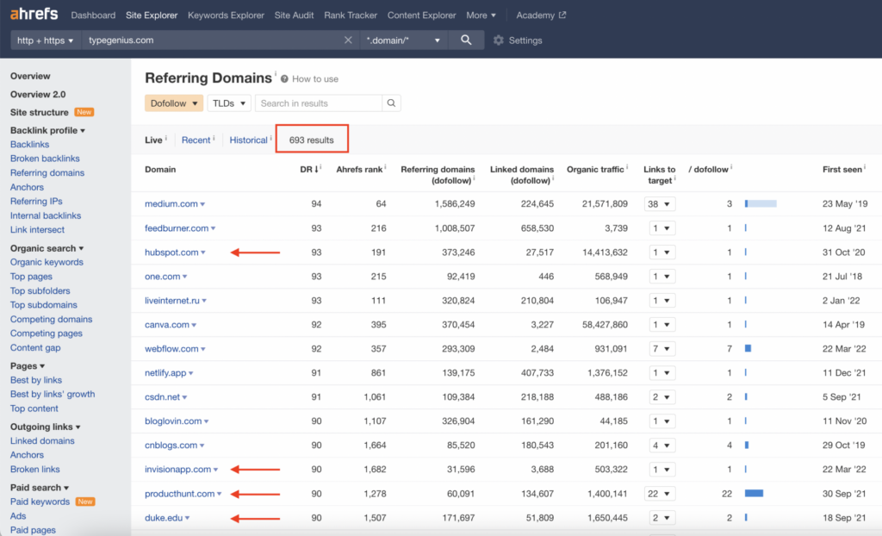Screen dimensions: 882x536
Task: Open Academy external link icon
Action: (562, 16)
